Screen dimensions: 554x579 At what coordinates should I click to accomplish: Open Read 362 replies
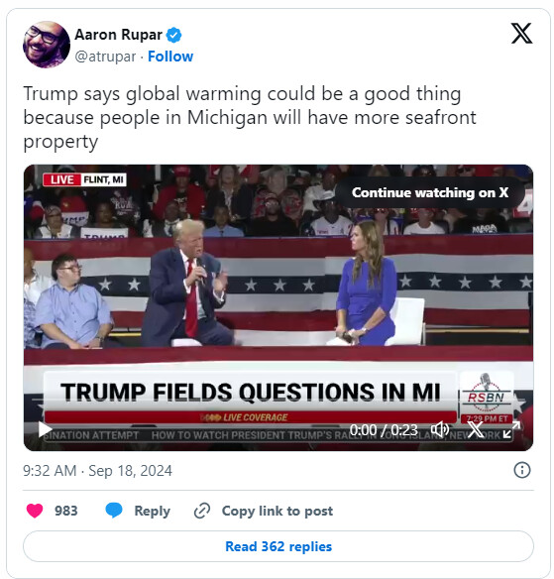(x=278, y=546)
